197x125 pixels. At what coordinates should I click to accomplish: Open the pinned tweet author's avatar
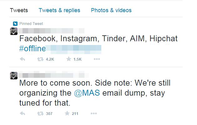[14, 31]
